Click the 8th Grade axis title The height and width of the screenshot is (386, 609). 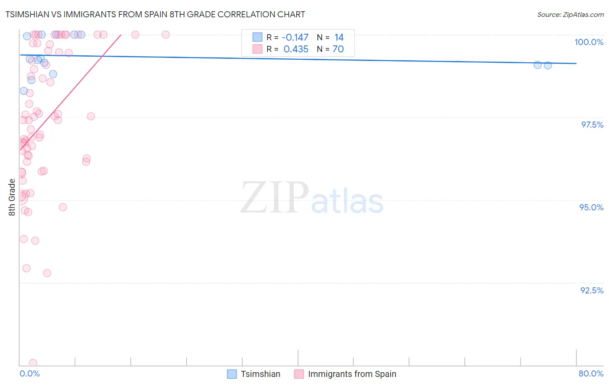[12, 197]
